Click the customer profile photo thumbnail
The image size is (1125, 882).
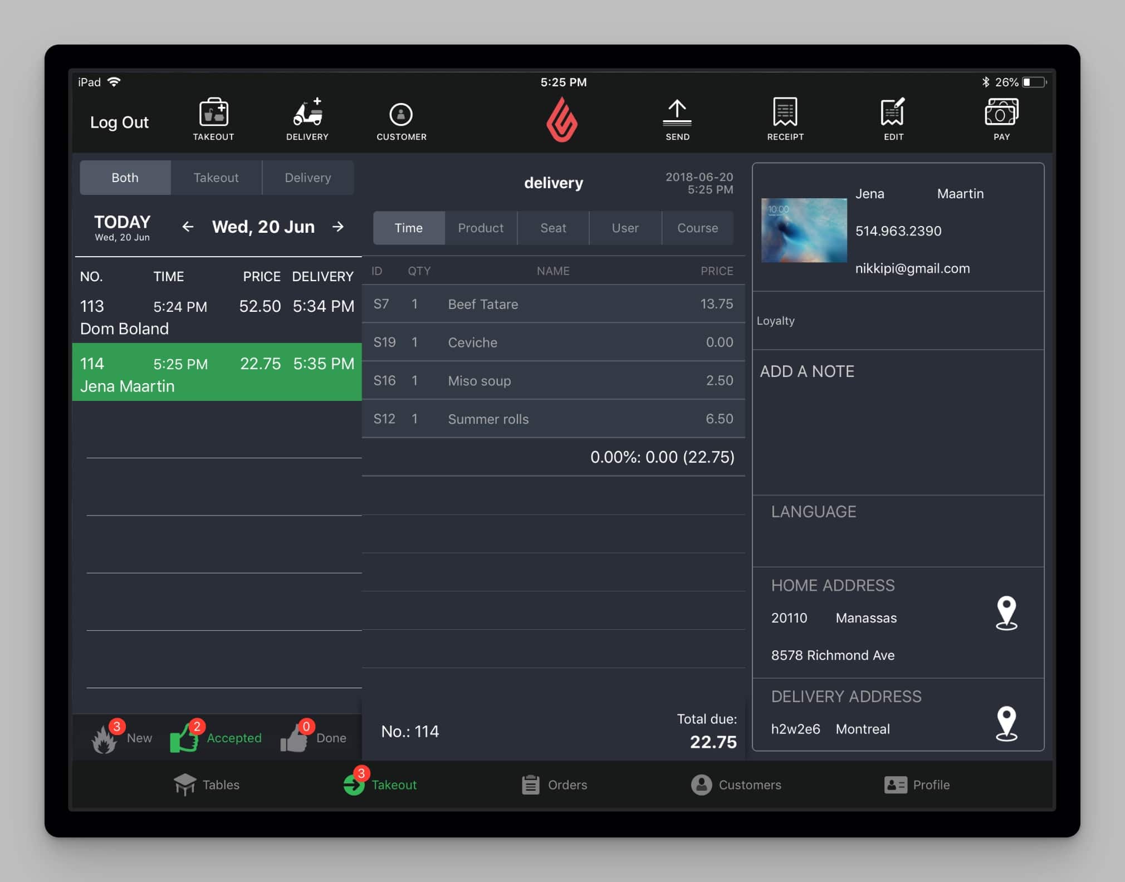pos(804,230)
